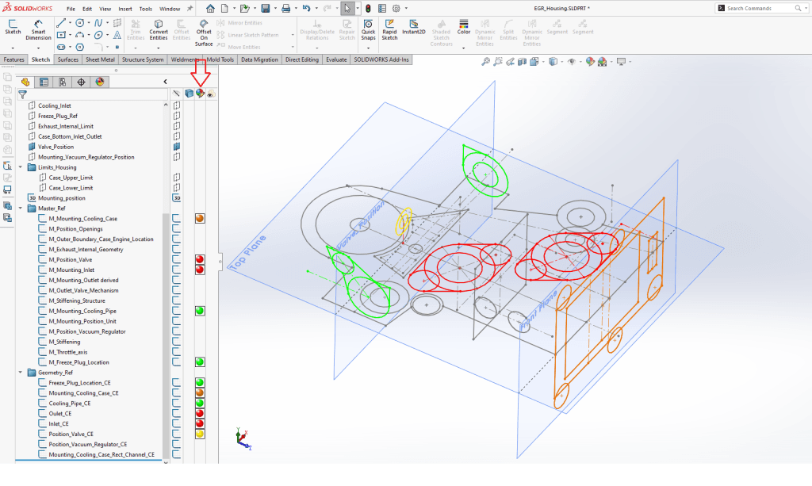
Task: Open the Insert menu
Action: tap(125, 9)
